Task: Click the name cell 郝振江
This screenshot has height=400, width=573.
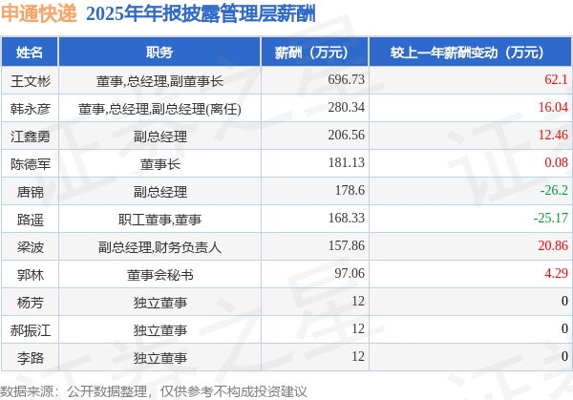Action: click(31, 330)
